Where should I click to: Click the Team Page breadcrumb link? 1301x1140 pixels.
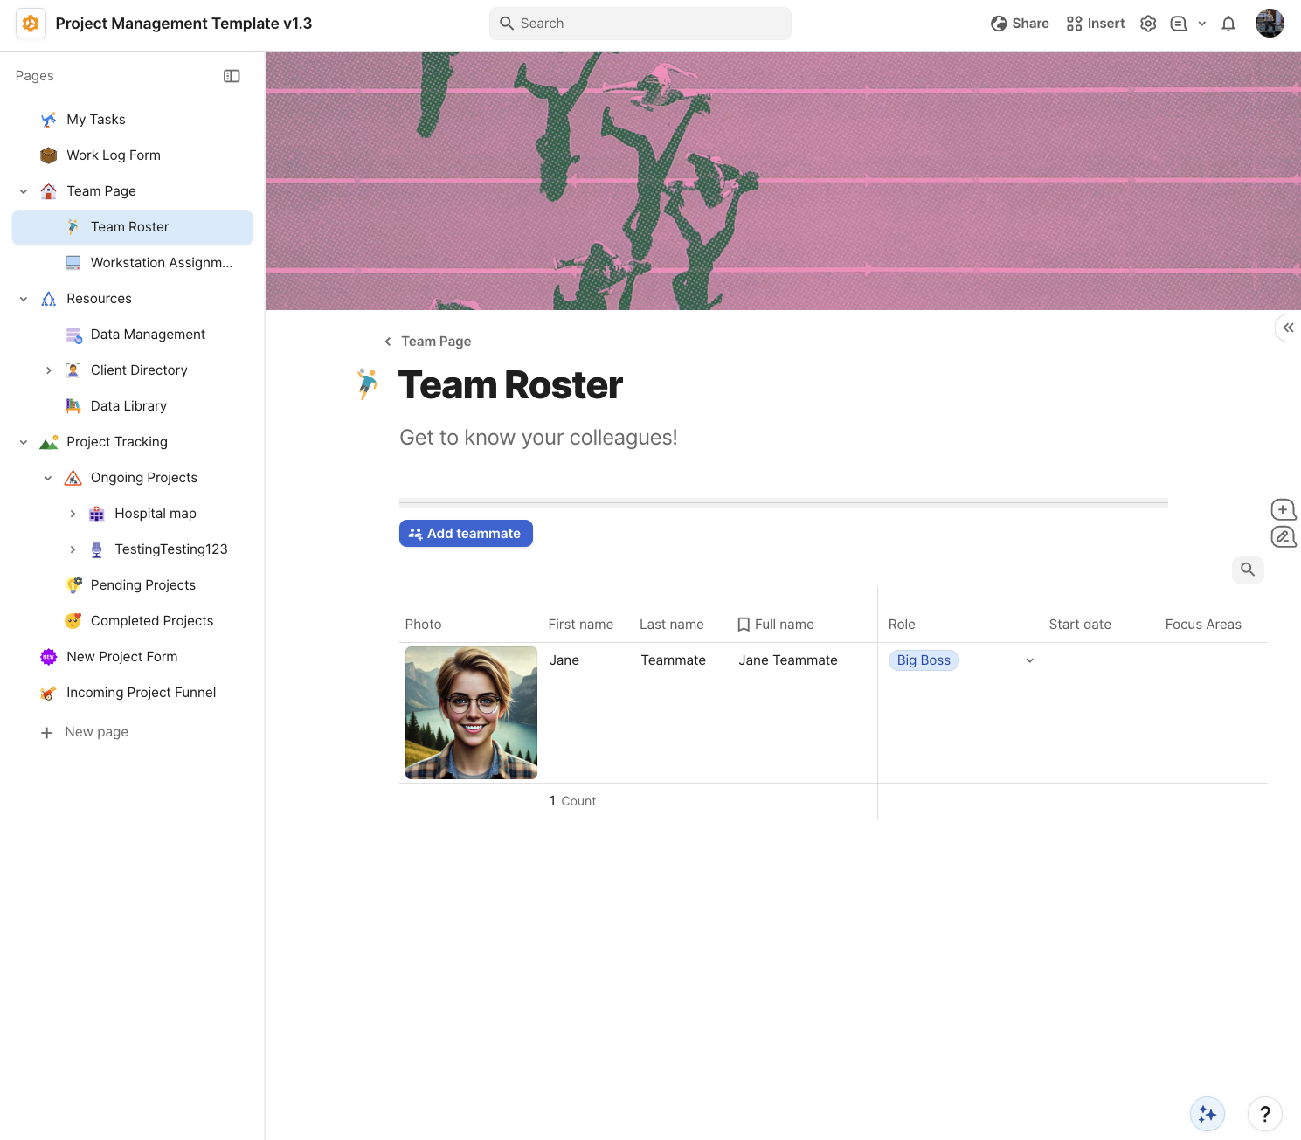point(436,342)
